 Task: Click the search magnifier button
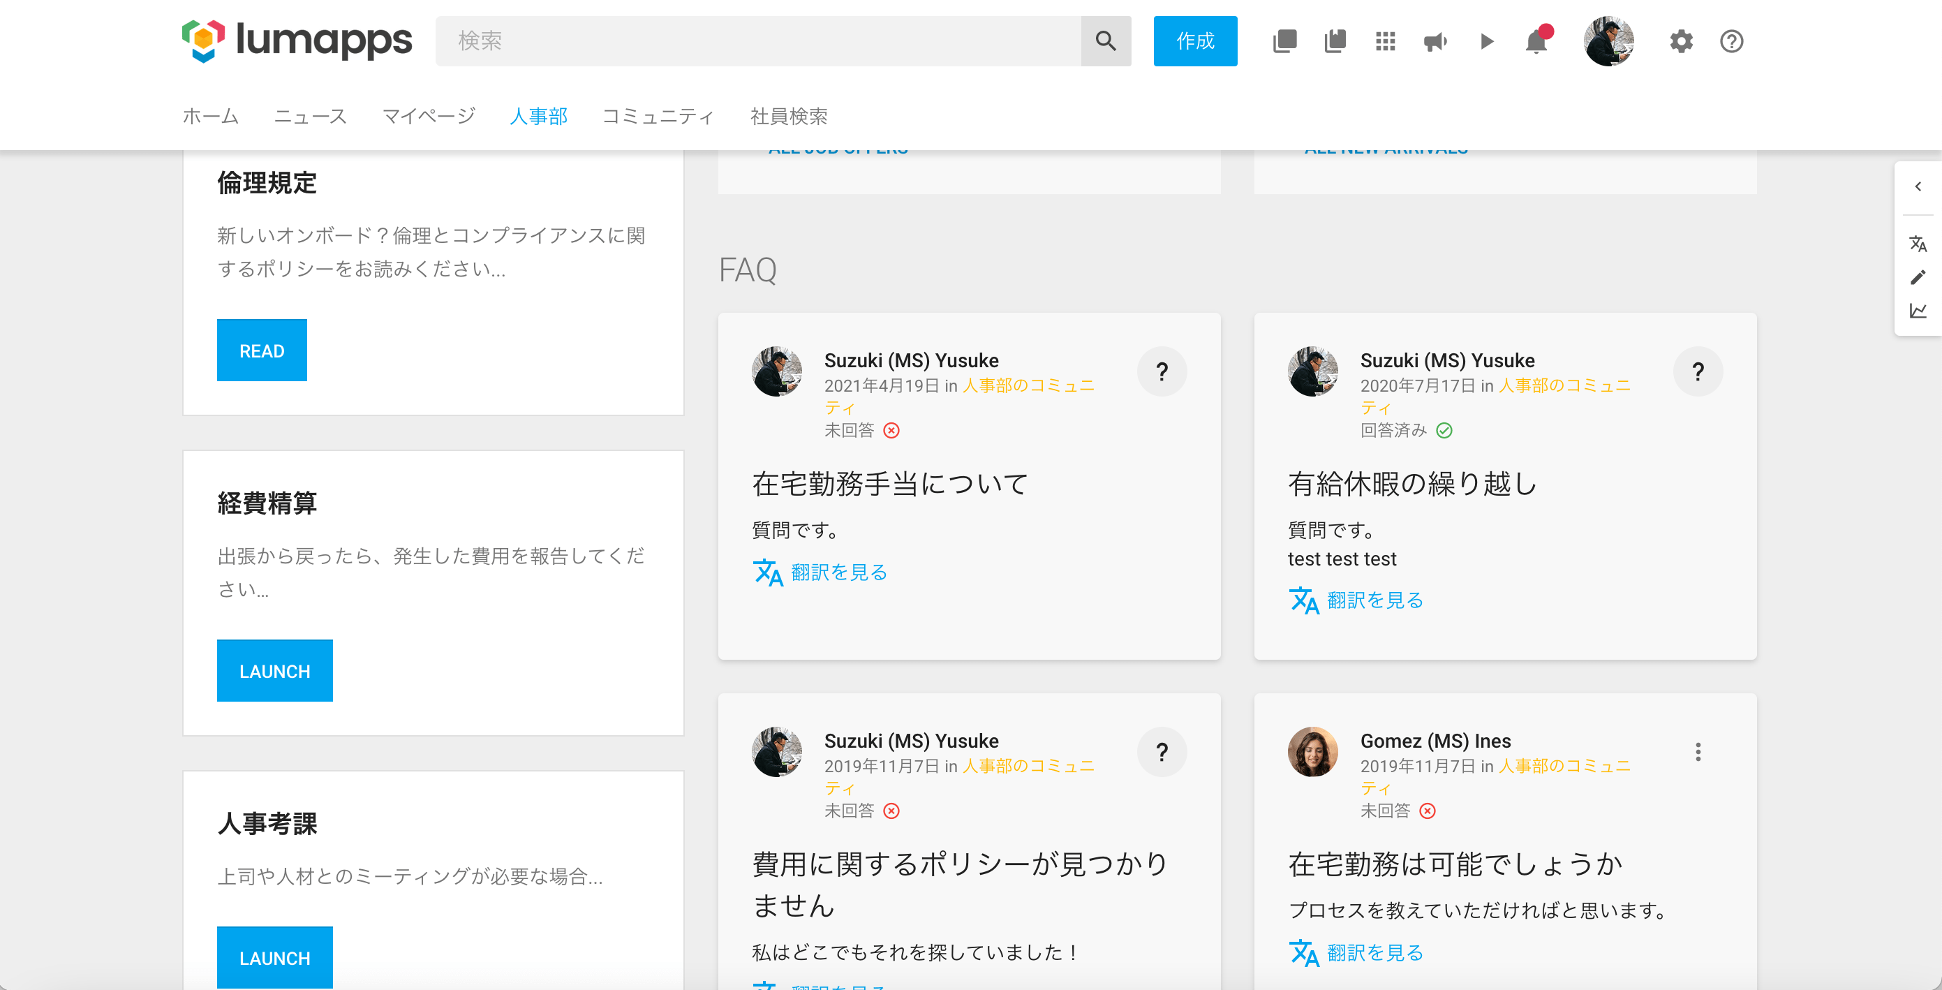point(1105,41)
